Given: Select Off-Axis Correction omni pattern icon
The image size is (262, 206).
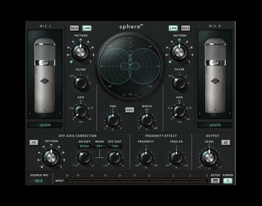Looking at the screenshot, I should tap(42, 167).
